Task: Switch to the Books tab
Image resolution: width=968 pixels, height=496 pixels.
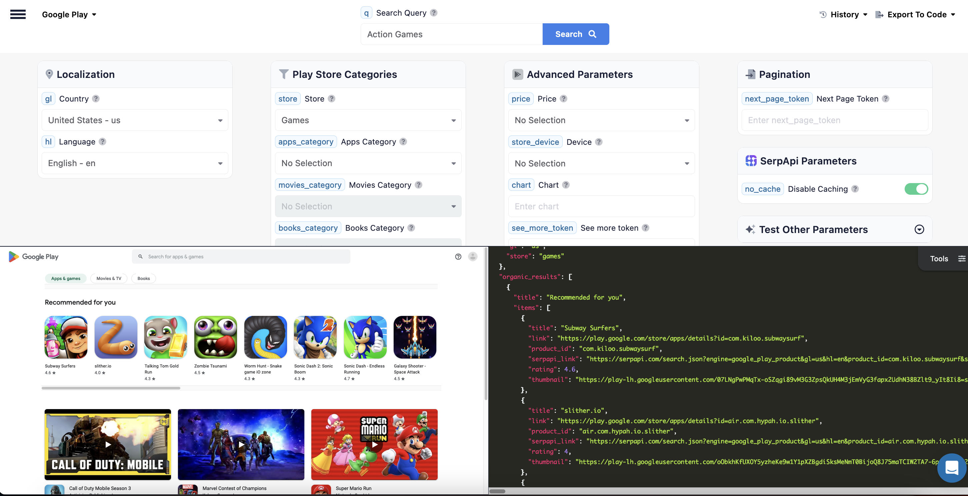Action: [143, 278]
